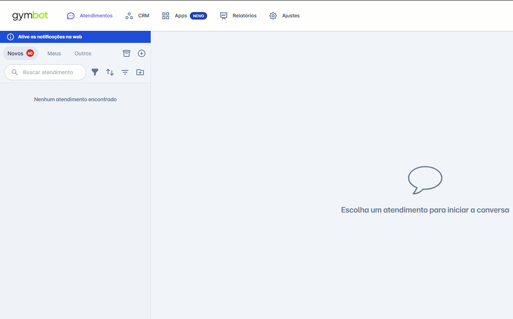Click the Ajustes gear icon

pos(273,16)
